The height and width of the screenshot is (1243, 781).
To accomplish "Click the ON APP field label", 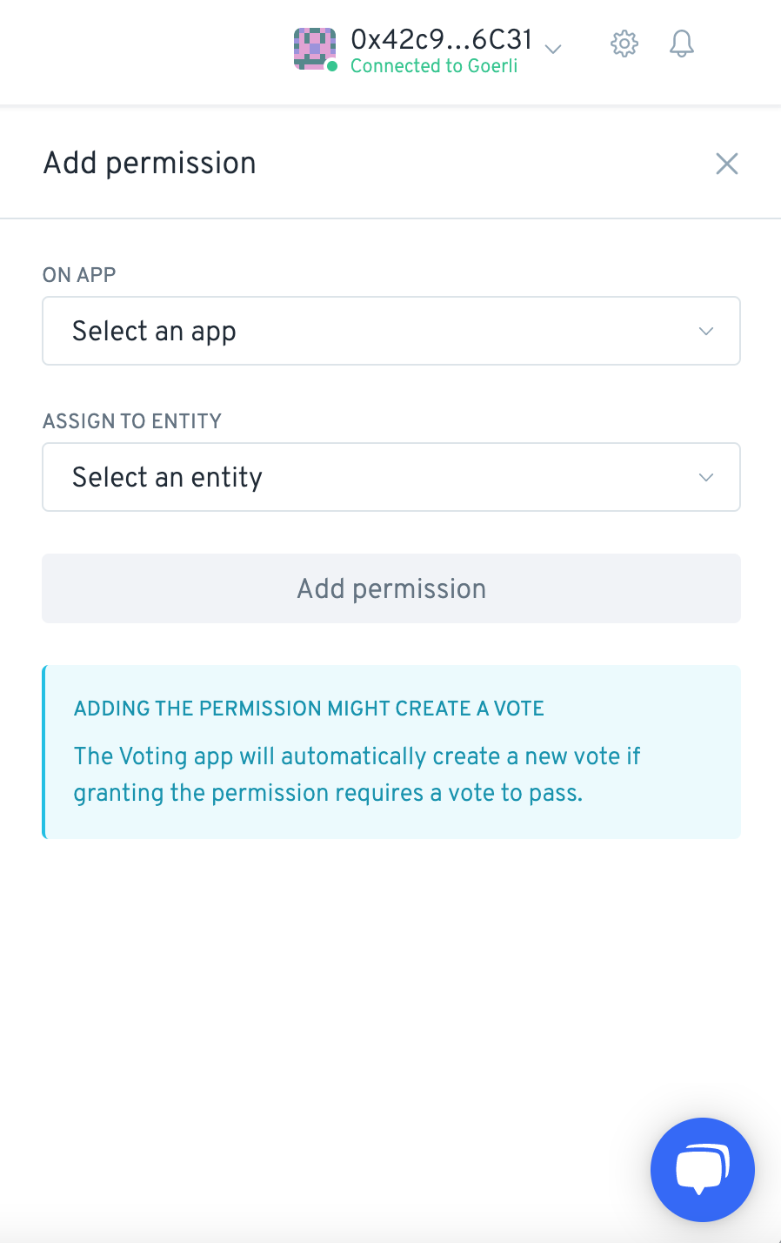I will [x=79, y=275].
